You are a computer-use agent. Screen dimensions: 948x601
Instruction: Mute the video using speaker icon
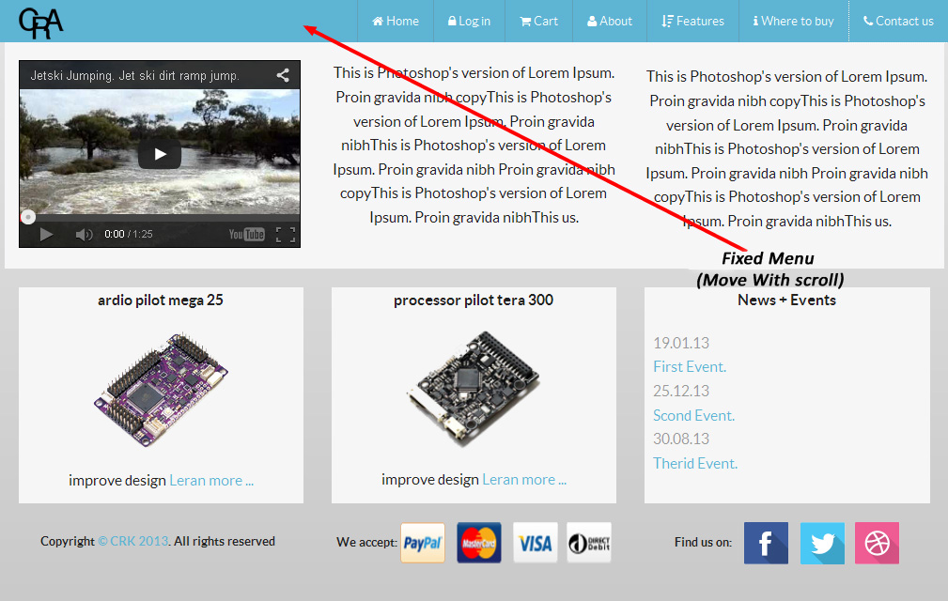point(84,235)
